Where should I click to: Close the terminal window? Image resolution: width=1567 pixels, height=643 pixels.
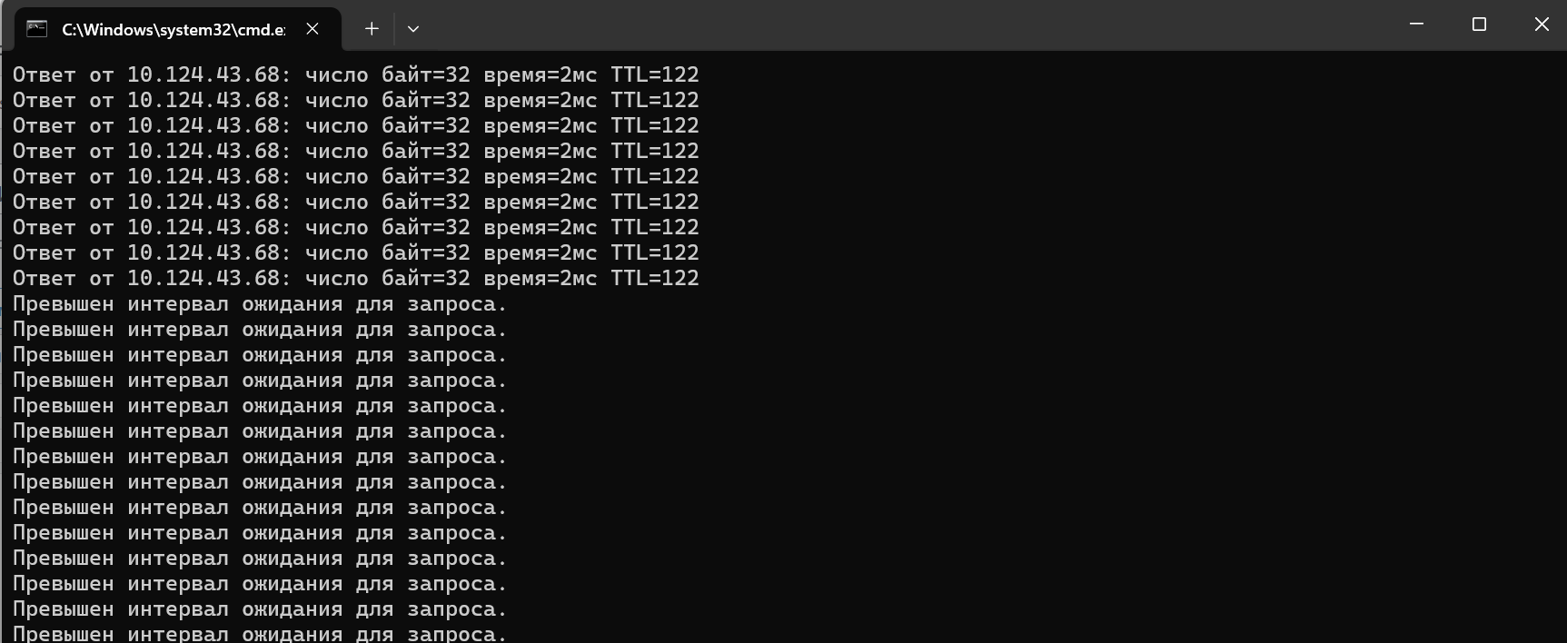coord(1542,25)
